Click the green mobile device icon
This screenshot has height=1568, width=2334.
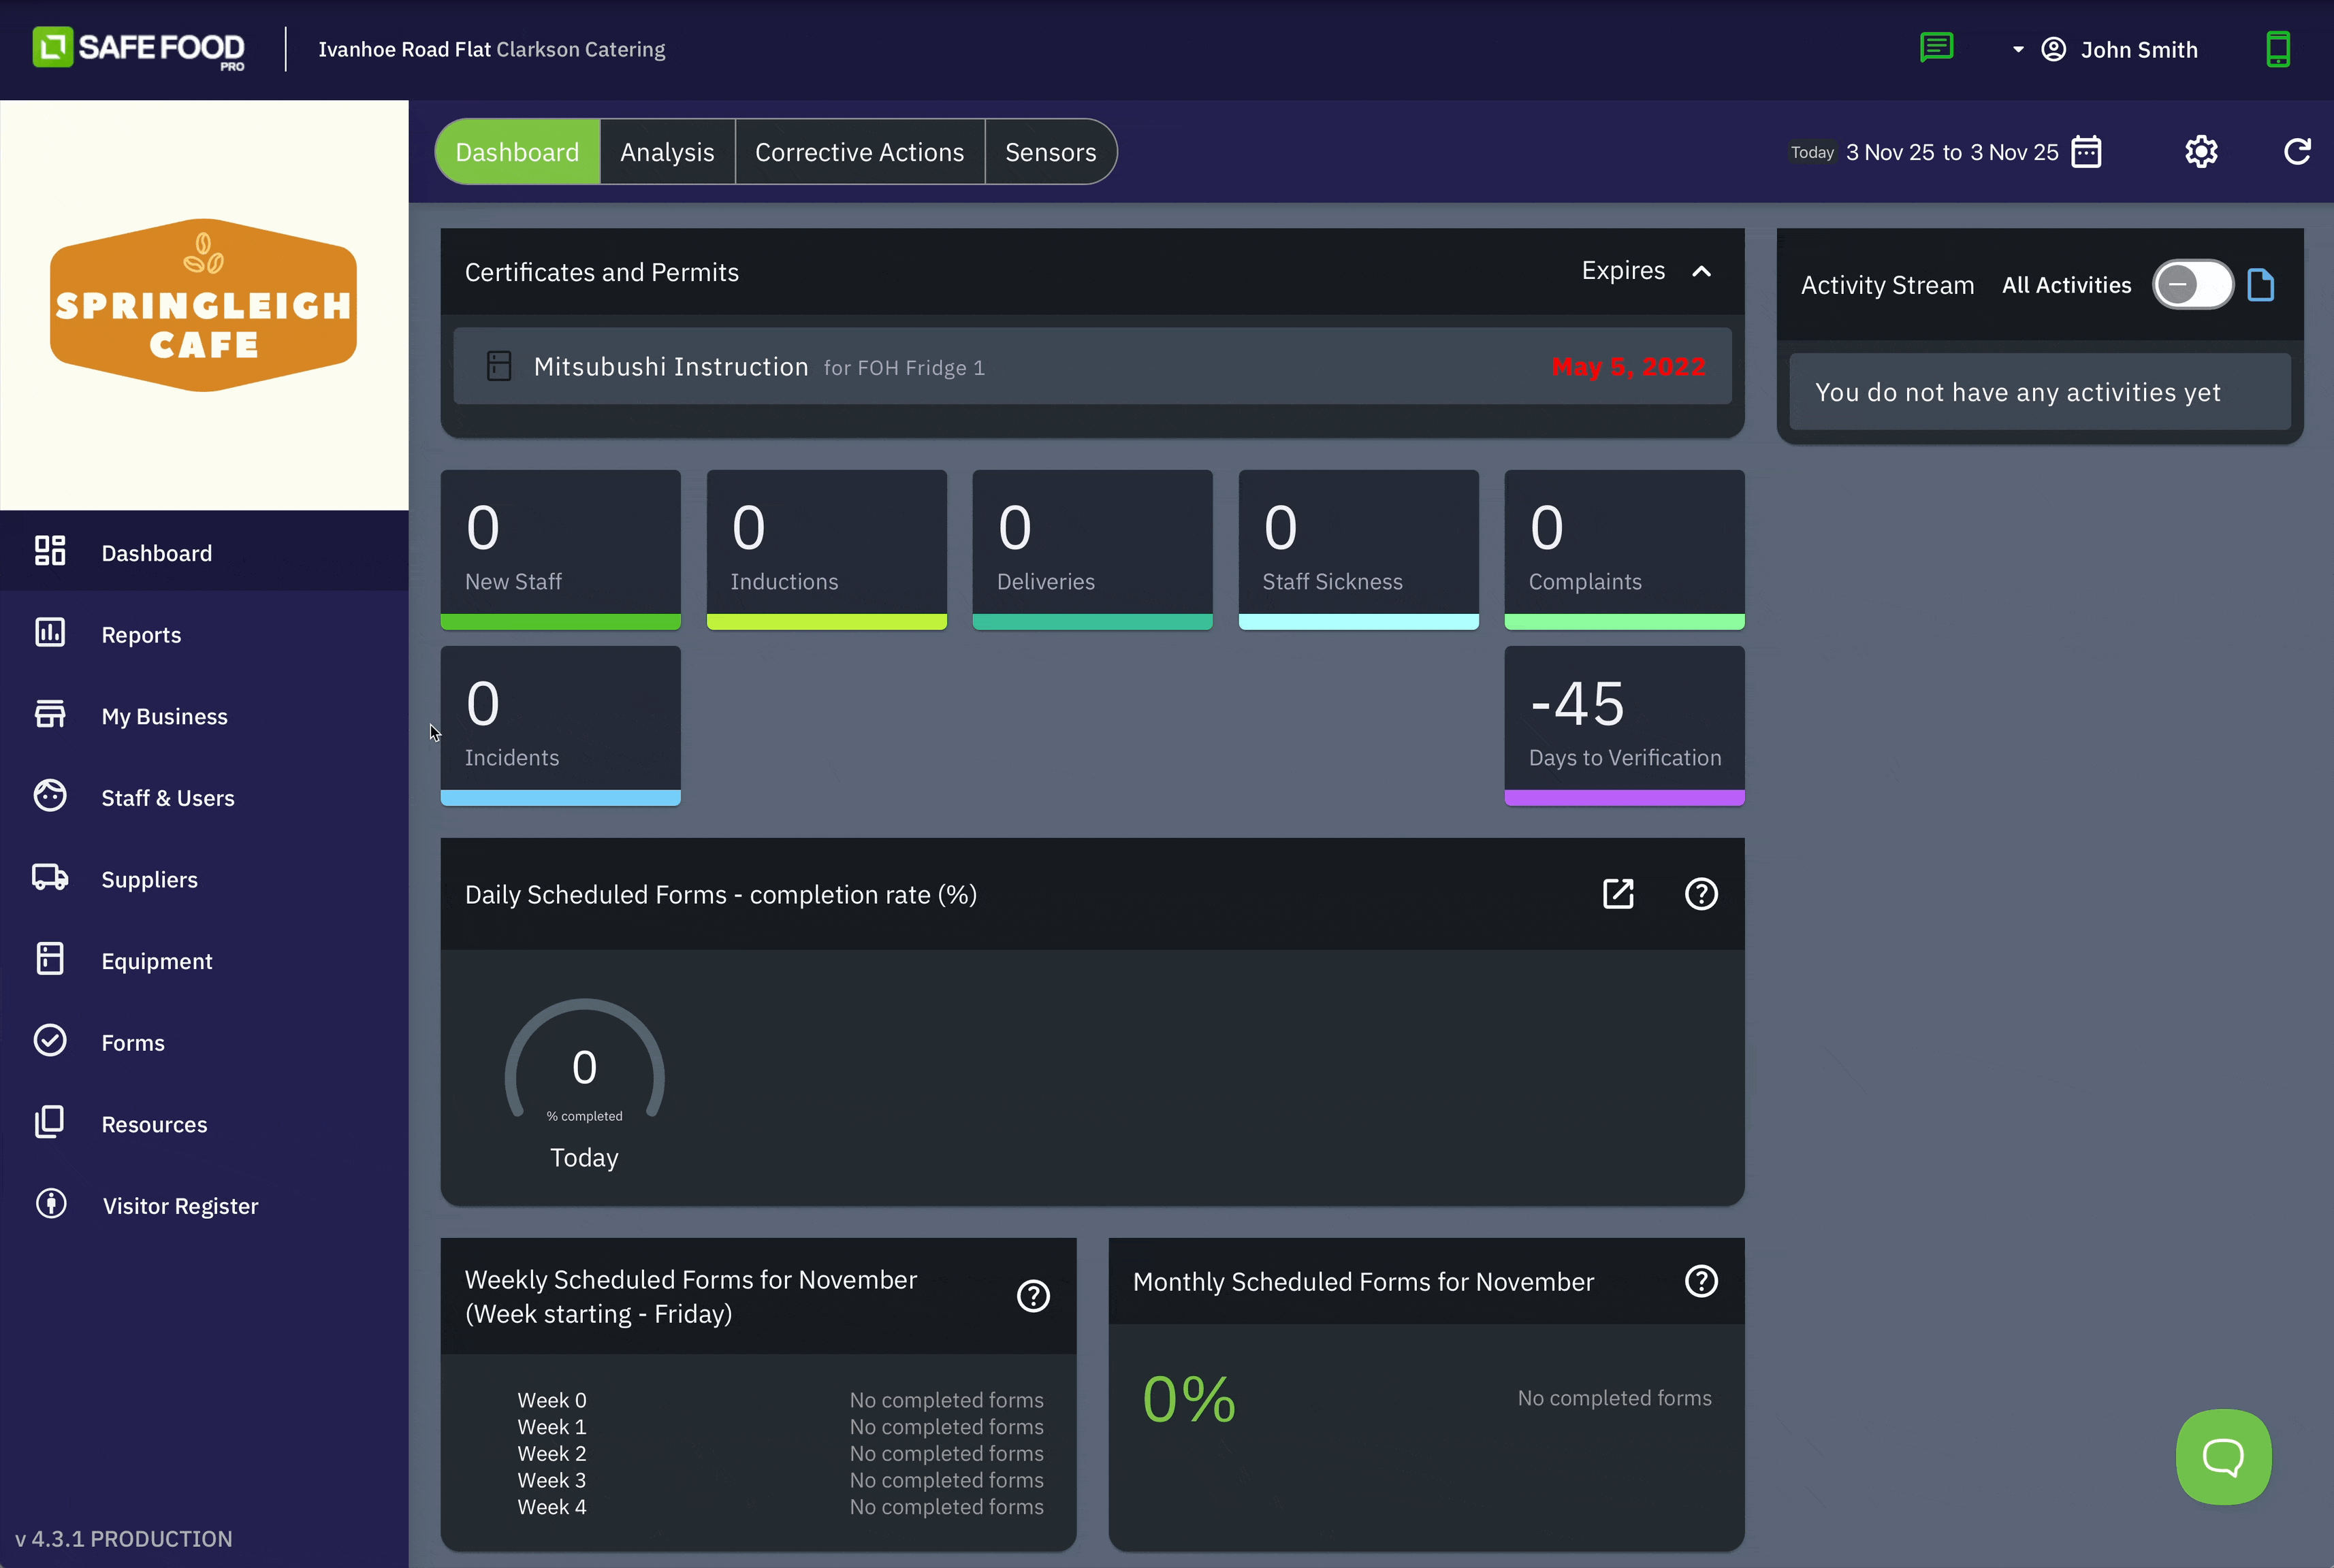[x=2278, y=49]
